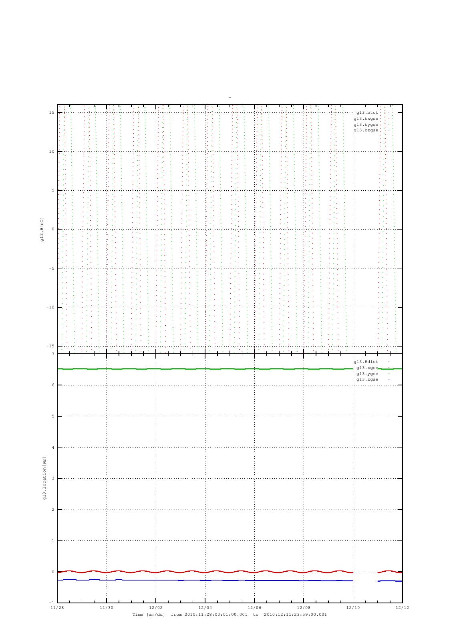Click the 3 tick on location axis
Screen dimensions: 453x641
pyautogui.click(x=53, y=479)
